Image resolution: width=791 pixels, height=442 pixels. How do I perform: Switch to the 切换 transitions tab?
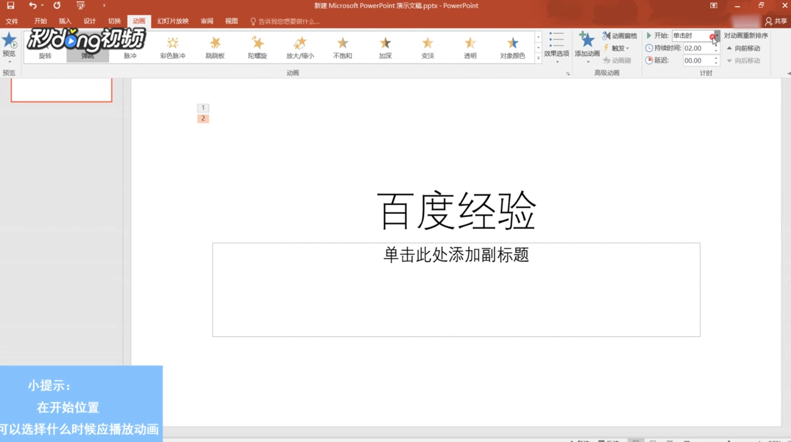coord(114,21)
